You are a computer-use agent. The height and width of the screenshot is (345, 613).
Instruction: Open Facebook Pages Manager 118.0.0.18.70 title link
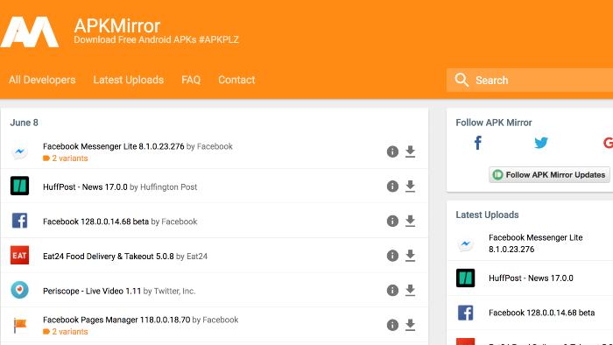pos(116,320)
